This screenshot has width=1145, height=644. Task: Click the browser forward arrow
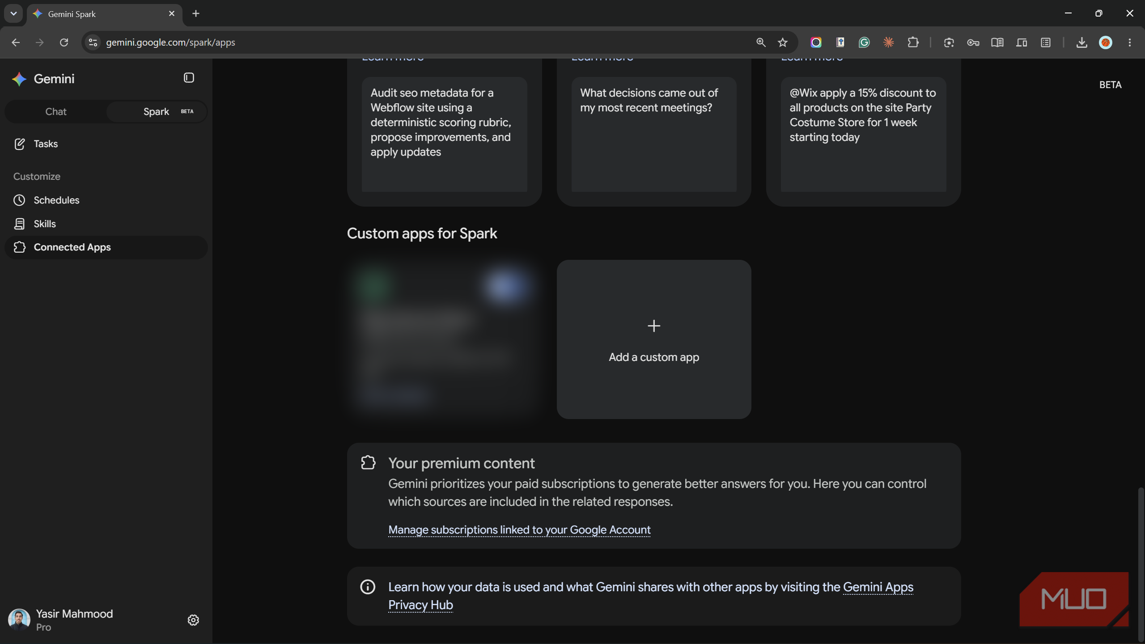(40, 42)
